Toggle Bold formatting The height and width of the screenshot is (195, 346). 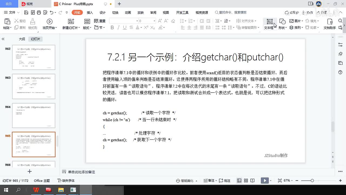[x=112, y=28]
